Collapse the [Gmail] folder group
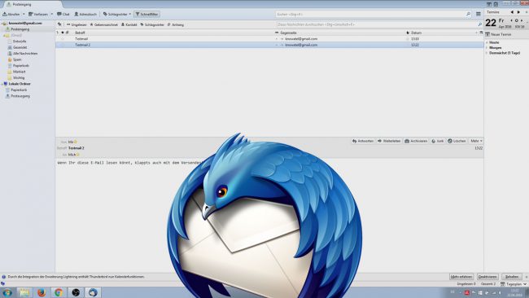This screenshot has width=529, height=298. pyautogui.click(x=3, y=36)
